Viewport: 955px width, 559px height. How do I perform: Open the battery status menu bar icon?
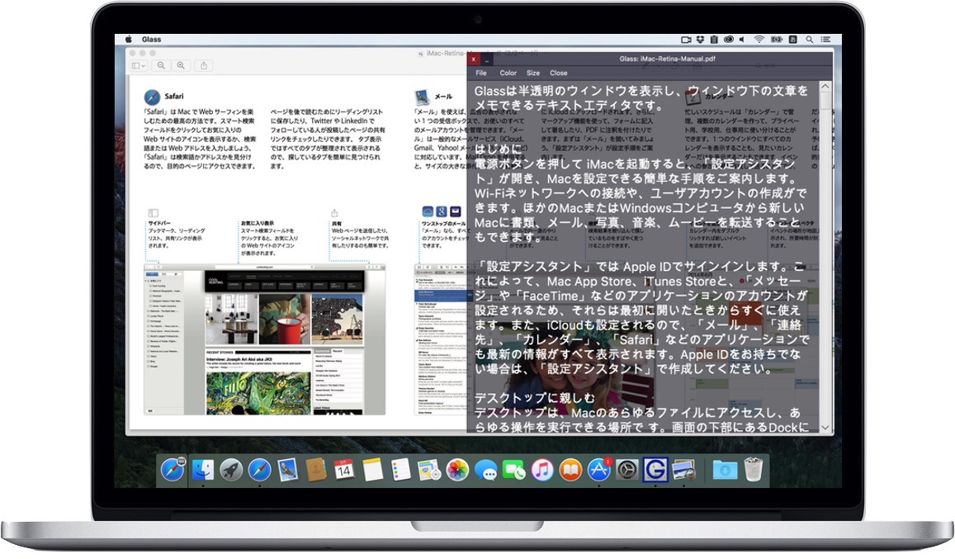pos(777,39)
